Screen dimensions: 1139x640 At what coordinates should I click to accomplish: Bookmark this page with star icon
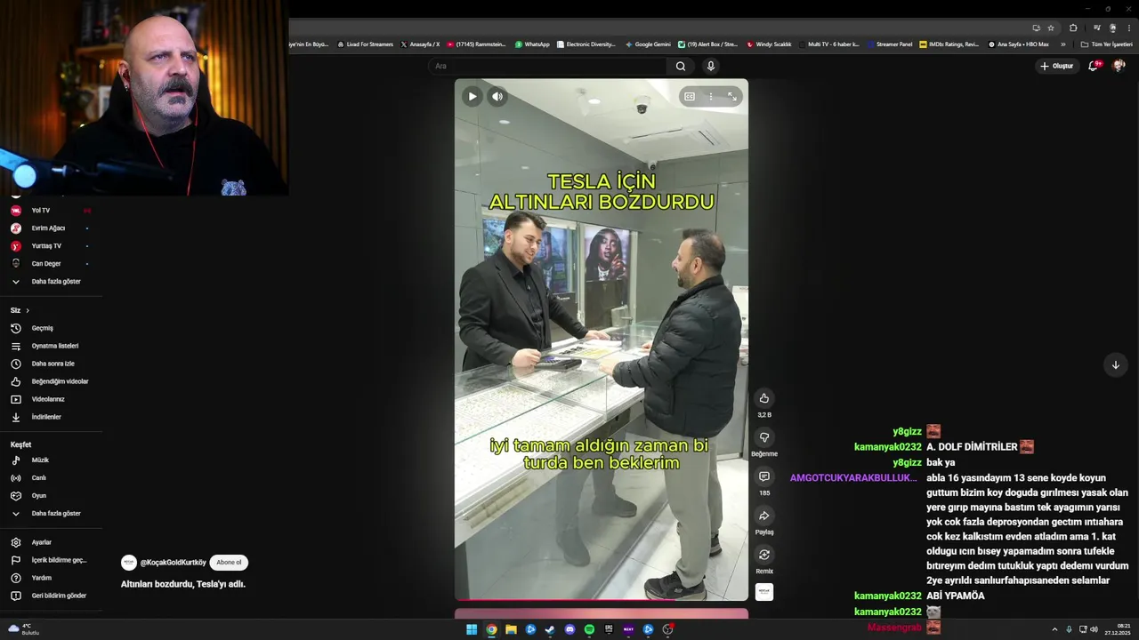(x=1051, y=28)
